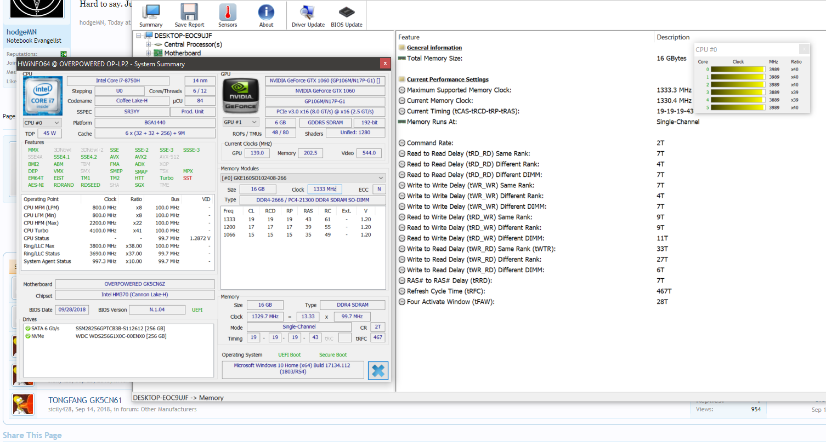This screenshot has width=826, height=442.
Task: Click the Current Performance Settings folder icon
Action: point(402,79)
